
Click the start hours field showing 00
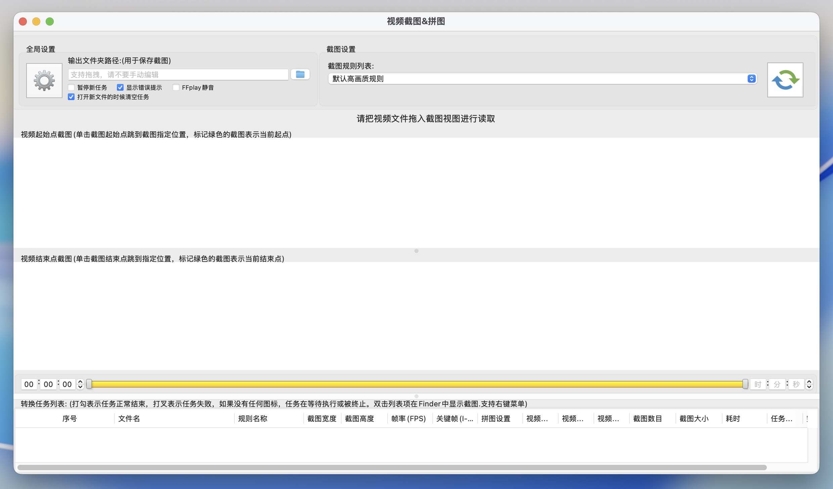pos(29,384)
